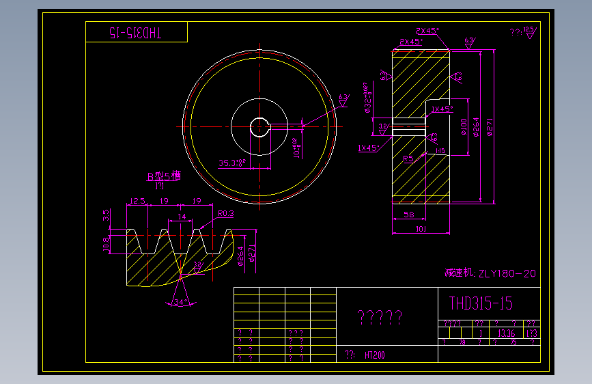The image size is (592, 384).
Task: Click the 101 overall width dimension
Action: click(x=421, y=229)
